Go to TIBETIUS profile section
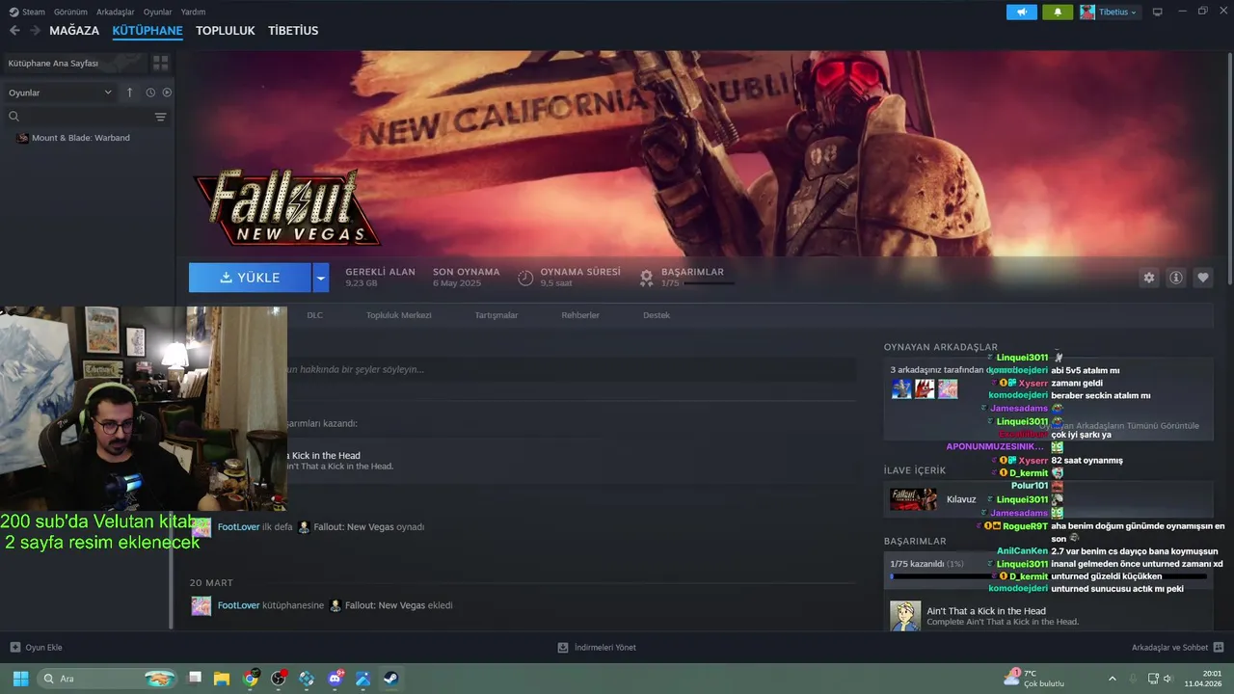 pos(293,31)
